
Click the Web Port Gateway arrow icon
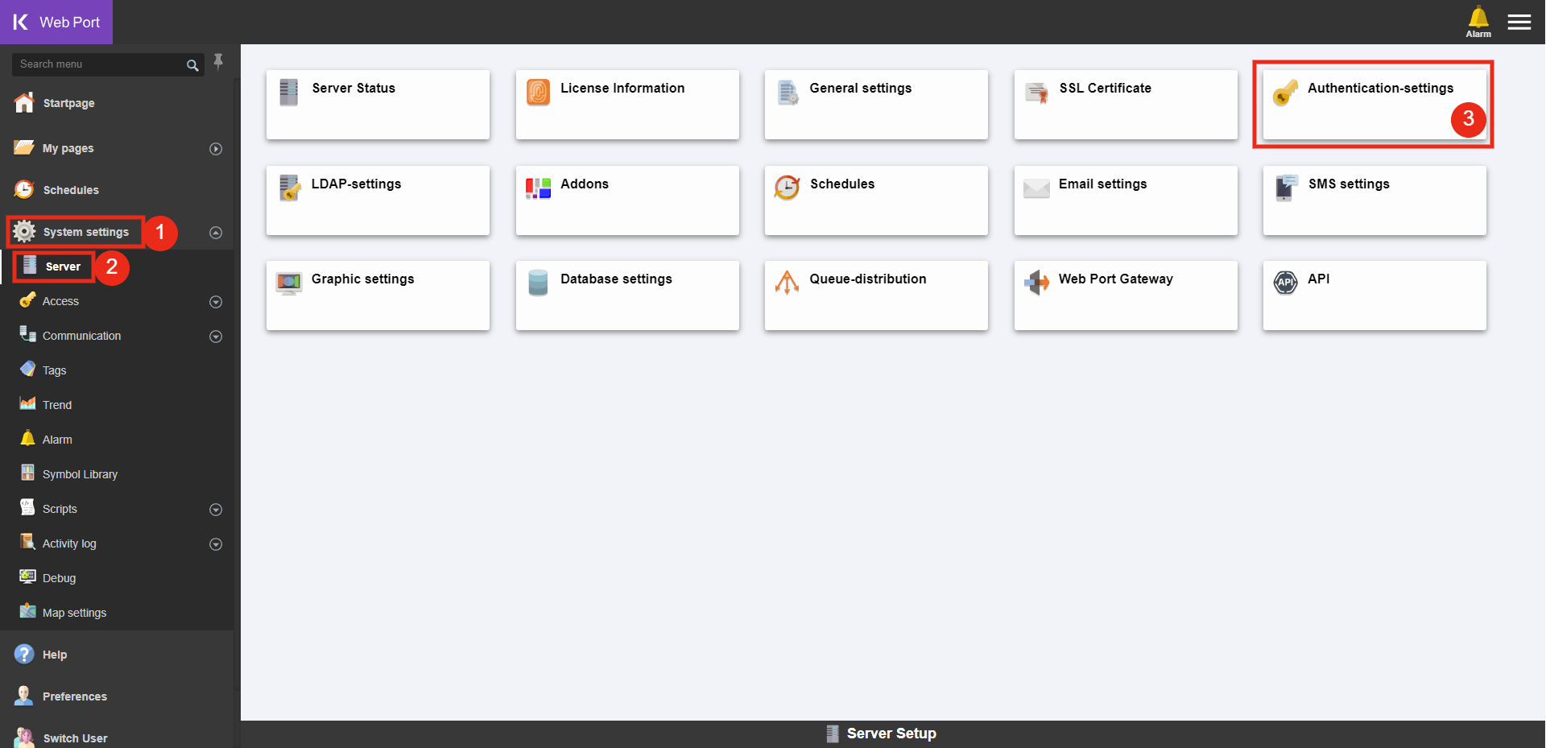tap(1036, 283)
